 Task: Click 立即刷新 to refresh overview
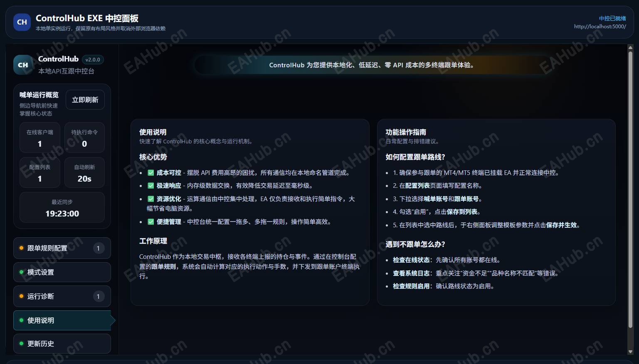point(85,100)
